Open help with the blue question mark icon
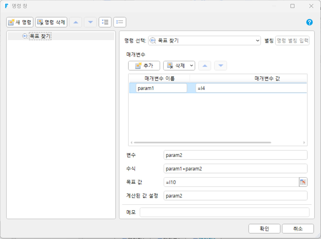Viewport: 321px width, 239px height. [x=309, y=22]
